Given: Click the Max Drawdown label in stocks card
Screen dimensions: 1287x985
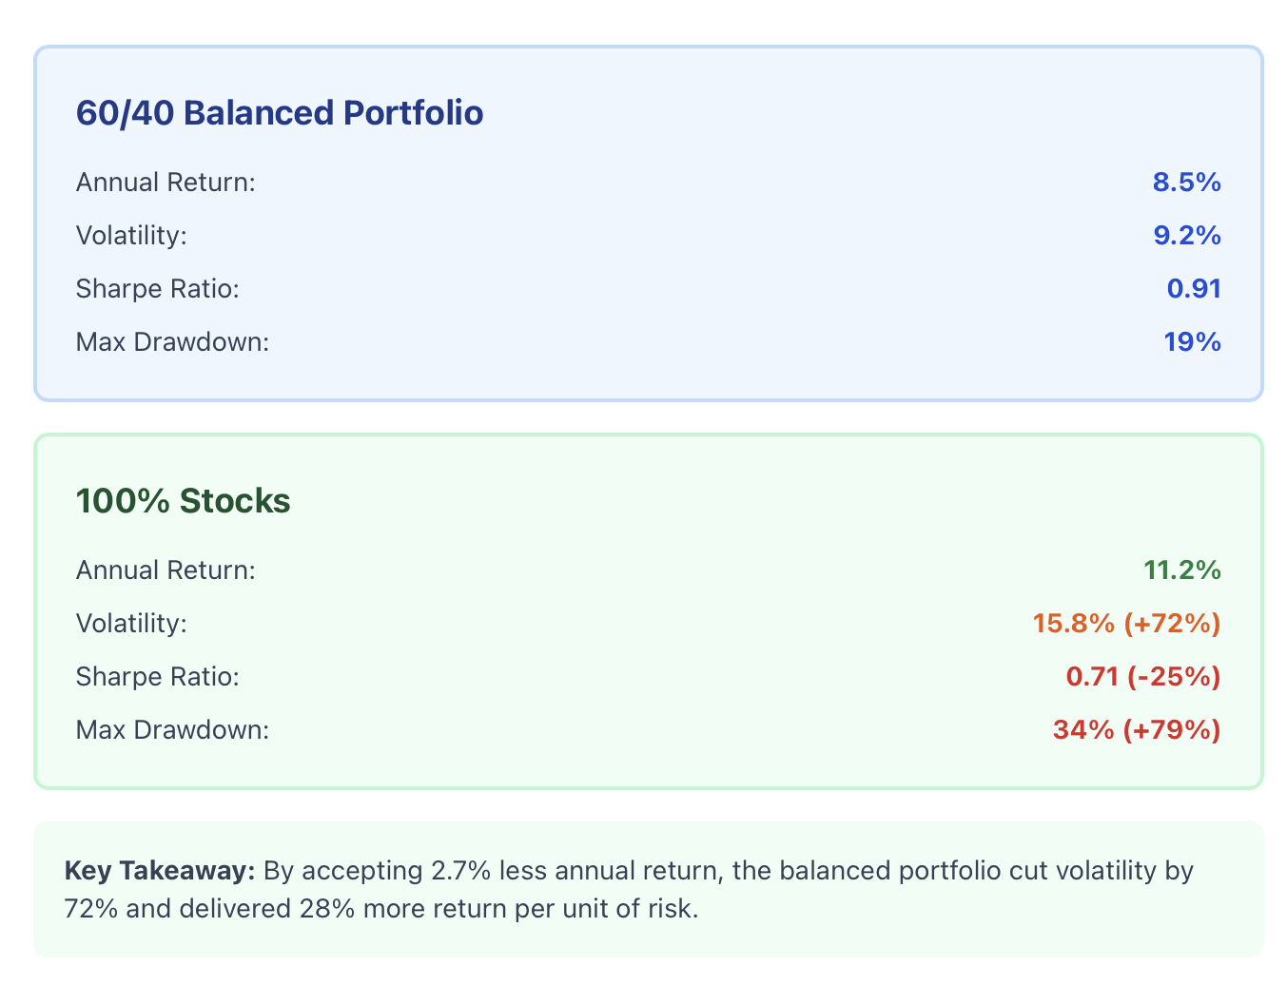Looking at the screenshot, I should 173,730.
